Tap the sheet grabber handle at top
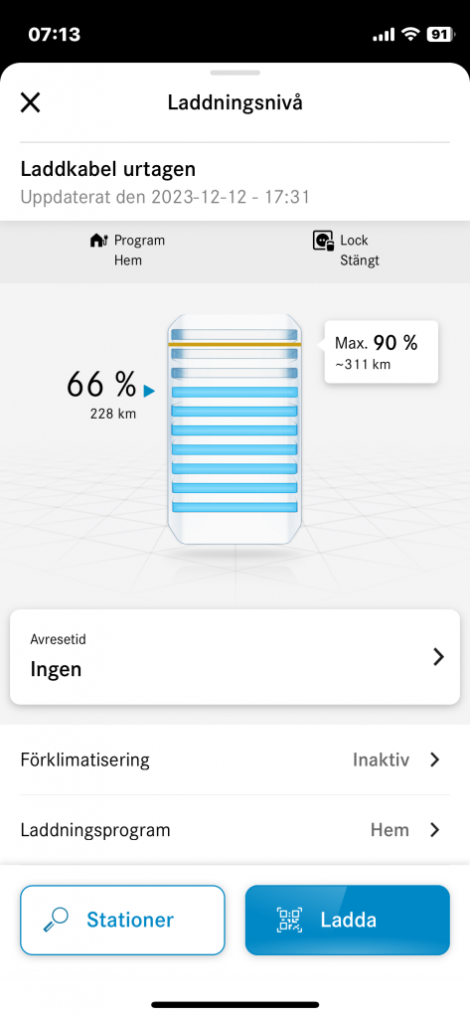 pyautogui.click(x=235, y=73)
